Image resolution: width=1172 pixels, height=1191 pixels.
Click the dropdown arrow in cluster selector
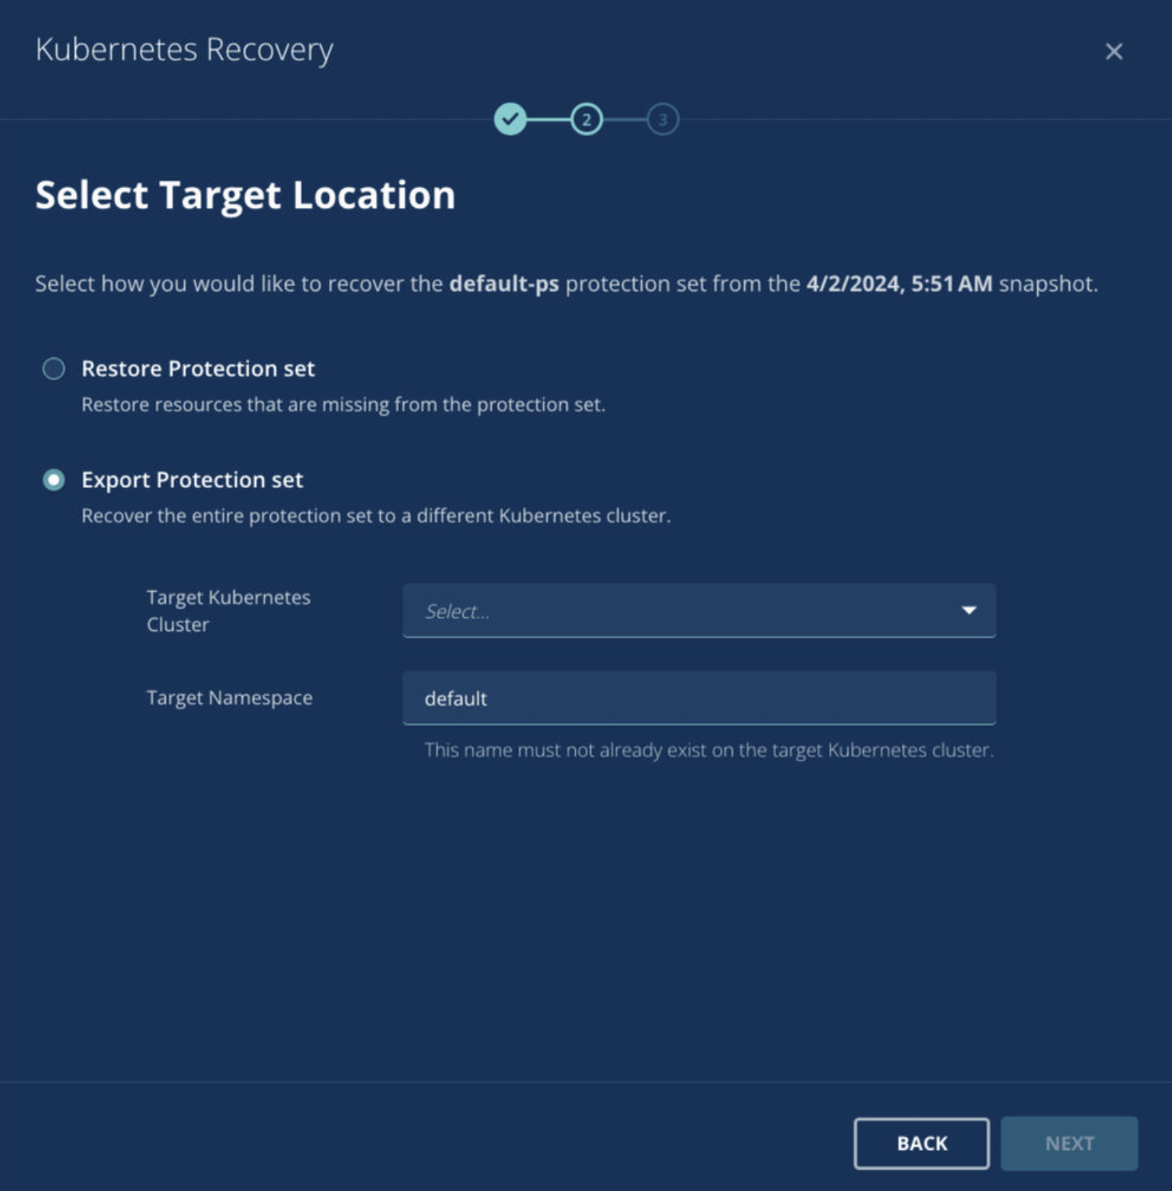point(968,611)
